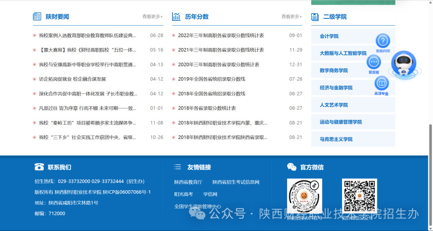Expand 查看更多+ under 陕财要闻
Viewport: 433px width, 231px height.
pos(152,17)
